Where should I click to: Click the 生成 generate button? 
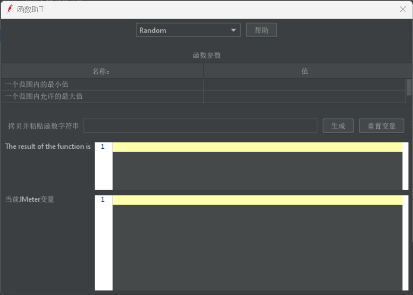tap(338, 126)
